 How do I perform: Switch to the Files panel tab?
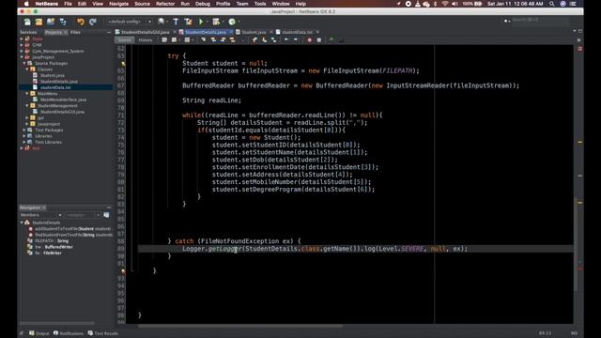pyautogui.click(x=75, y=32)
